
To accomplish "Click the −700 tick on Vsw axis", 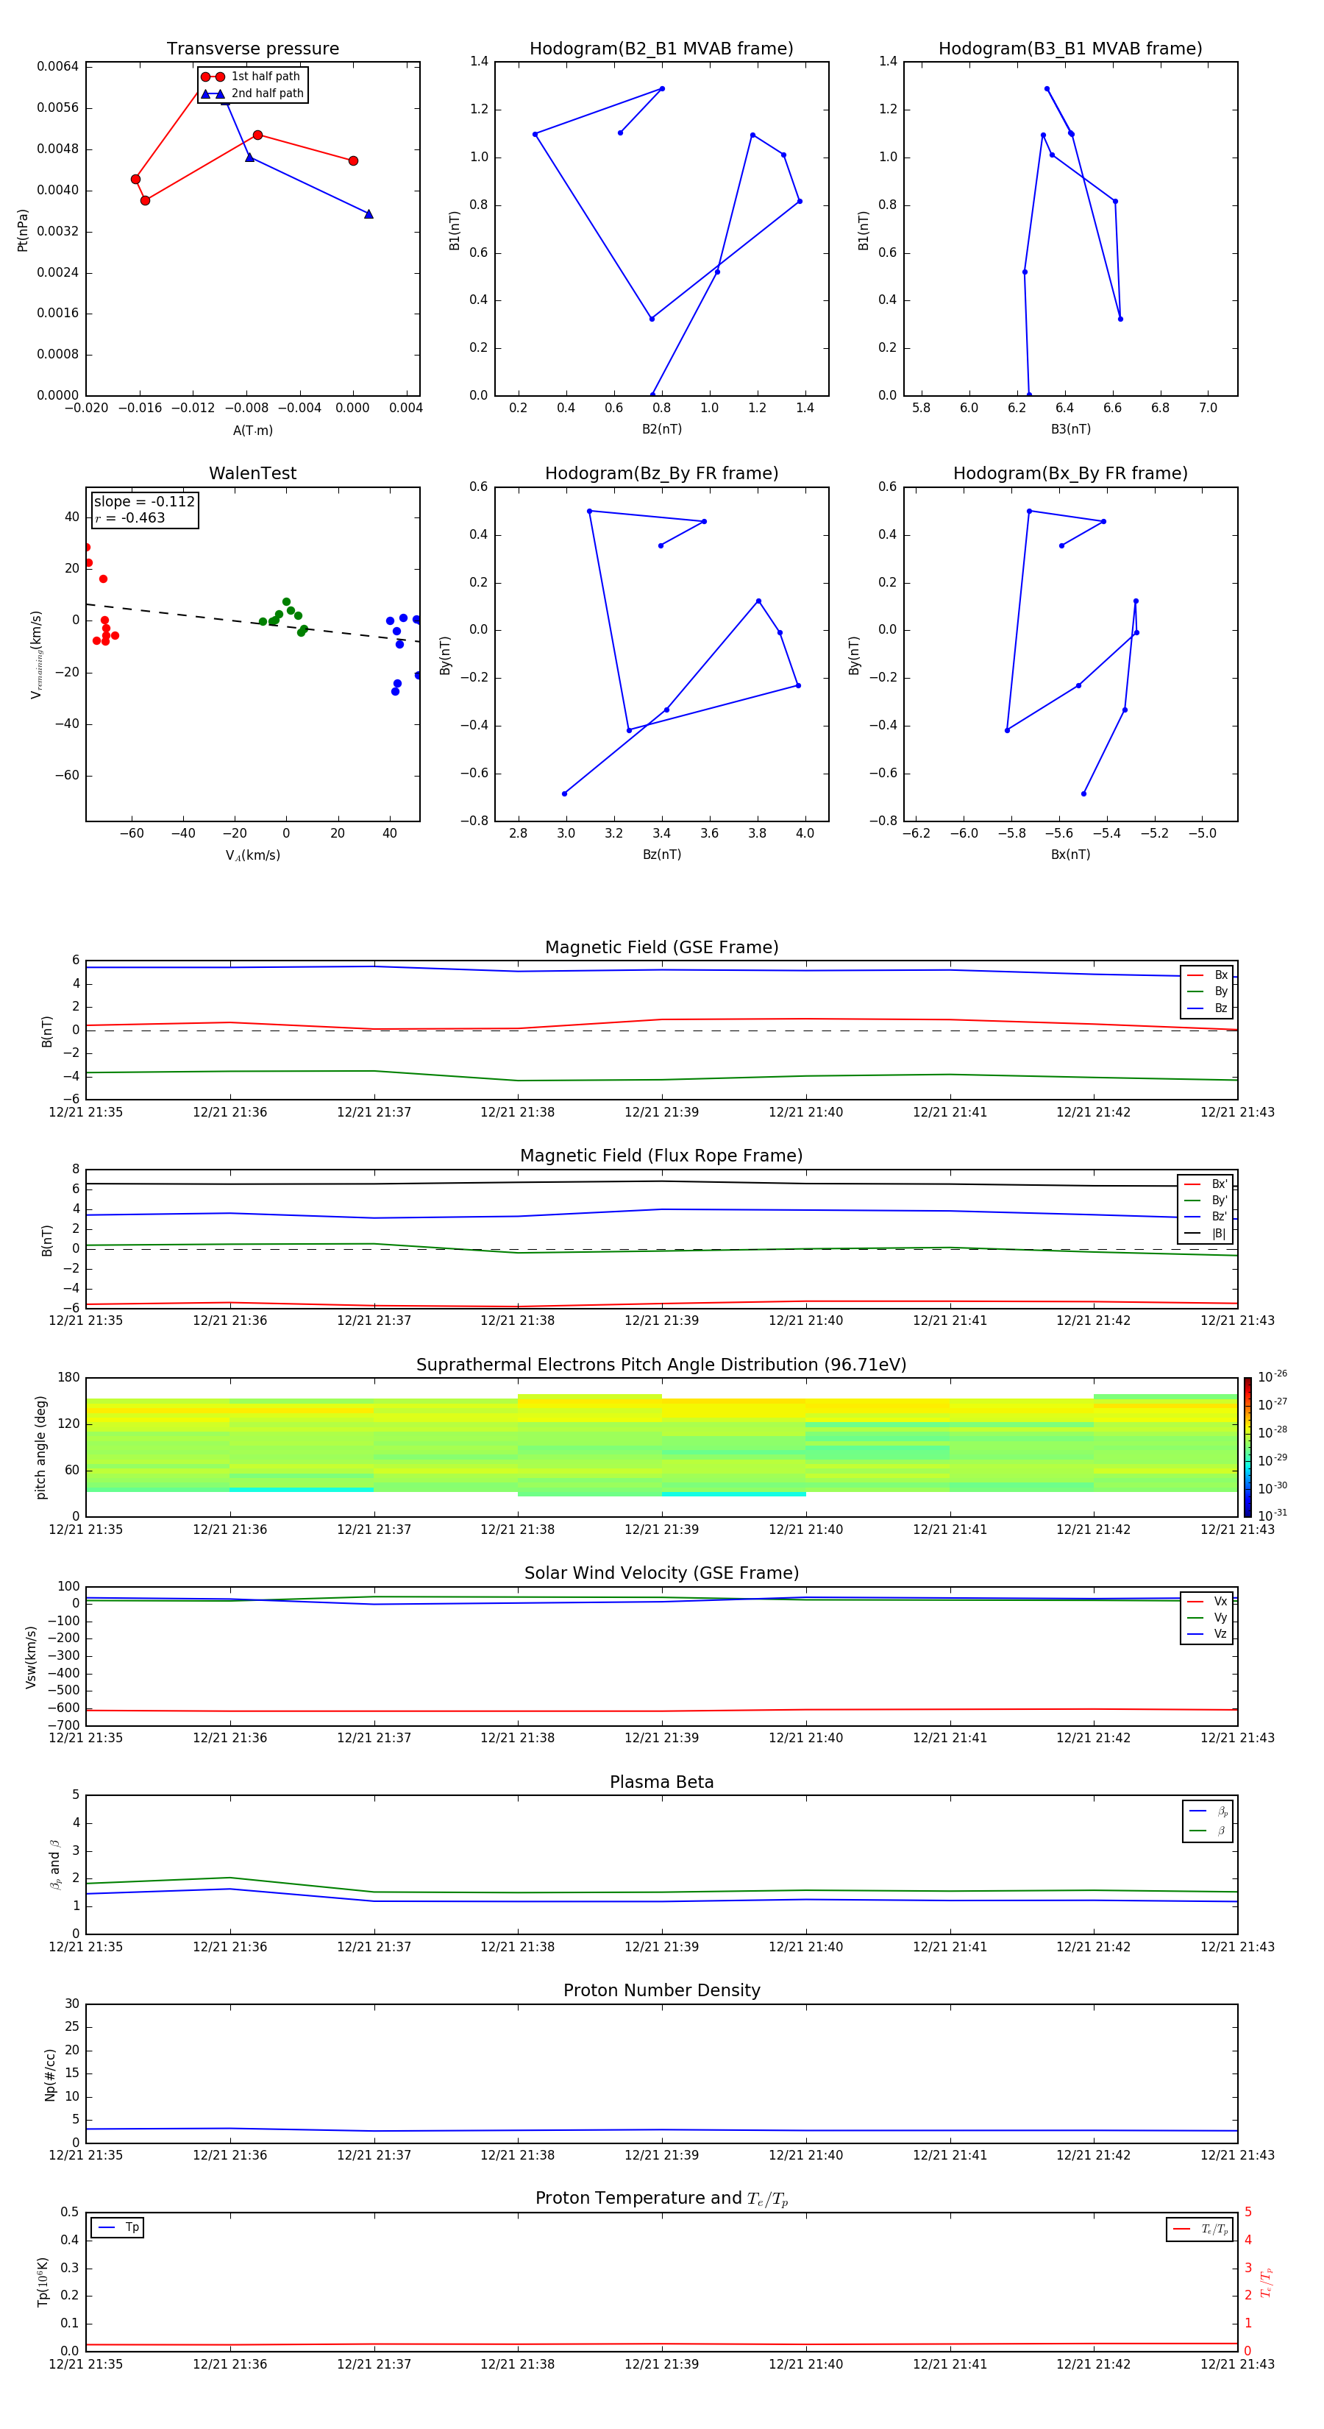I will [x=63, y=1725].
